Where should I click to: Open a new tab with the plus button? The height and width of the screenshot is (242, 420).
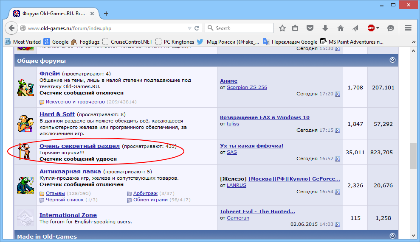click(106, 14)
